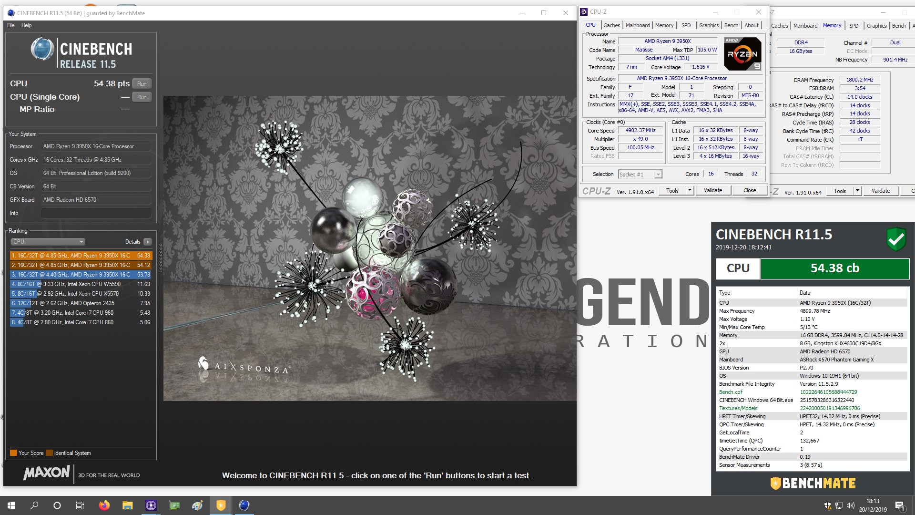Click Tools button in front CPU-Z
The width and height of the screenshot is (915, 515).
coord(672,190)
